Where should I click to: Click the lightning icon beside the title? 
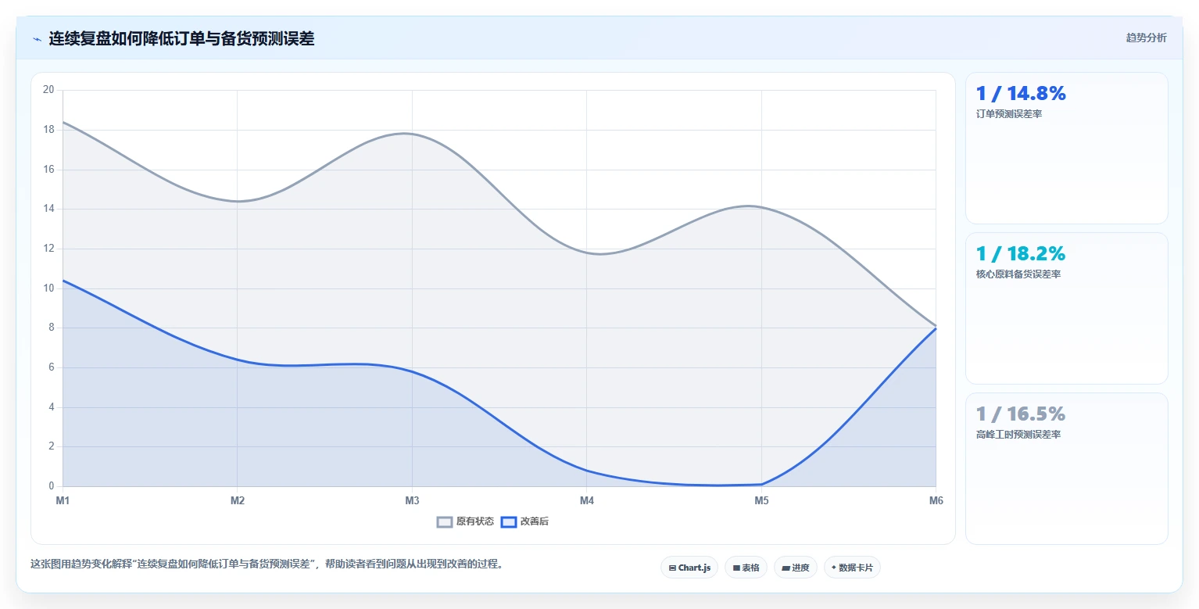click(x=37, y=39)
